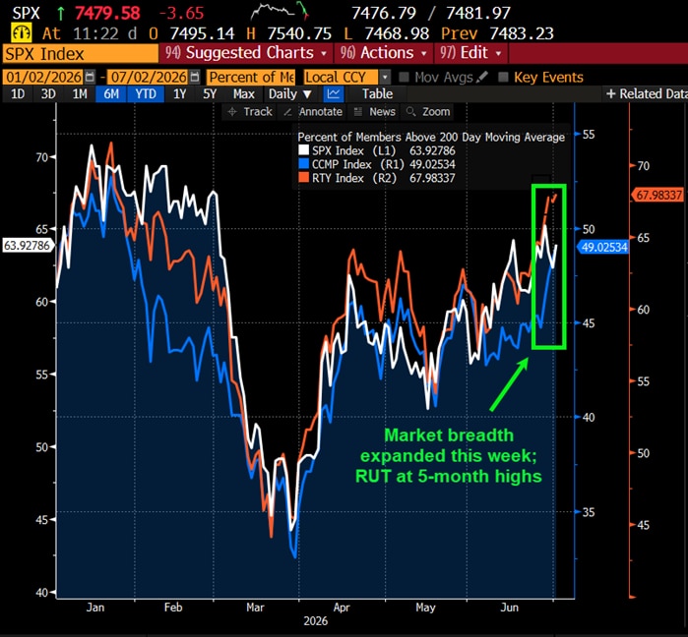Click the last price 7479.58
The width and height of the screenshot is (688, 637).
(x=107, y=13)
